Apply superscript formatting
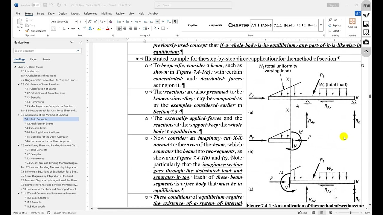 pyautogui.click(x=84, y=28)
